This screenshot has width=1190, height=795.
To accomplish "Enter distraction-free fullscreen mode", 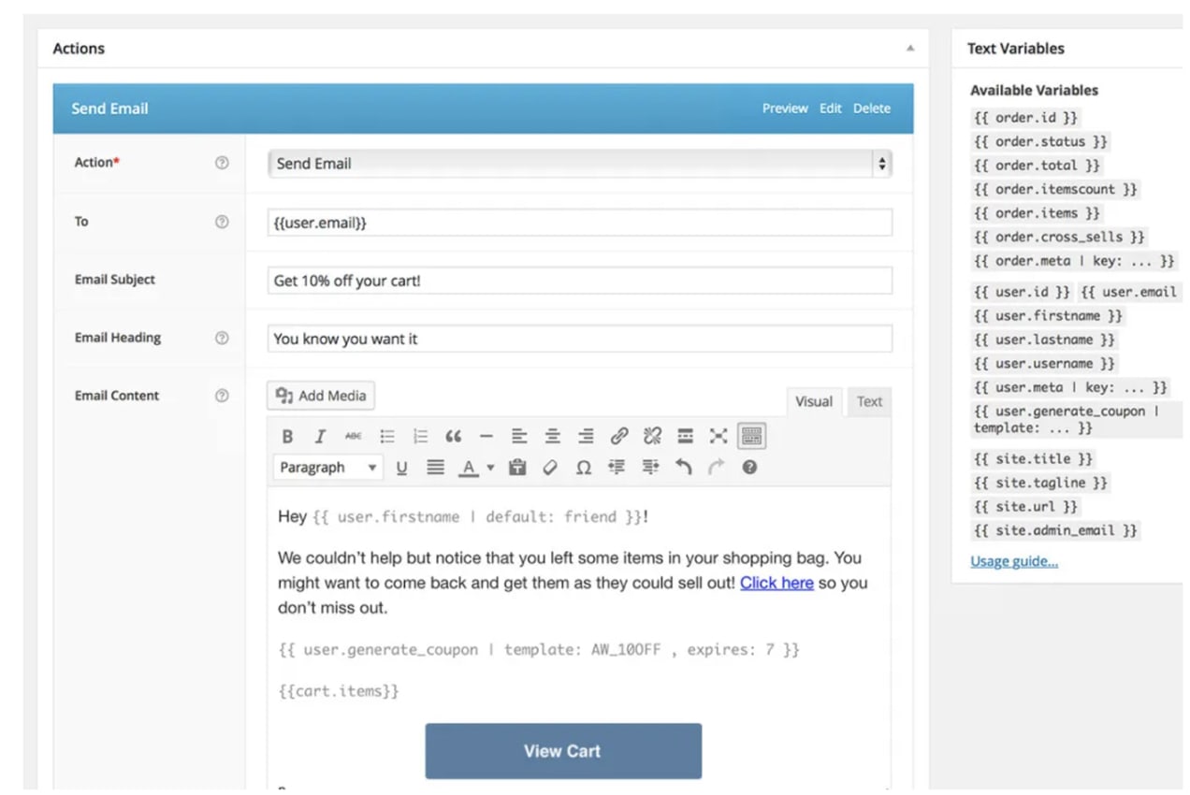I will point(718,437).
